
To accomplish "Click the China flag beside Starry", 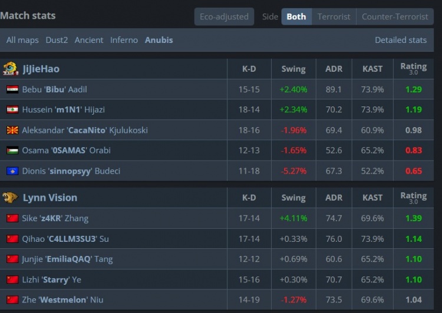I will (12, 279).
